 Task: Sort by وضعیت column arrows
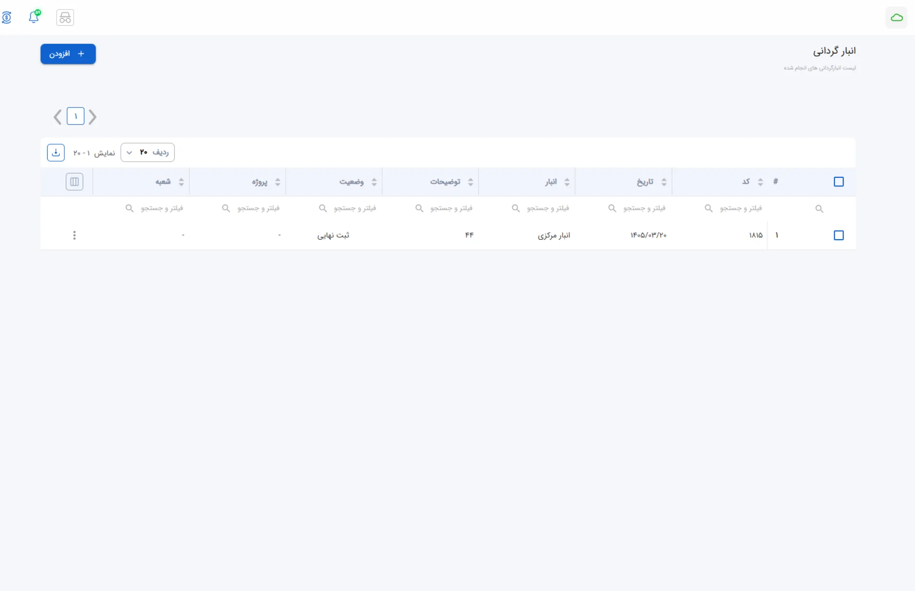click(x=374, y=182)
